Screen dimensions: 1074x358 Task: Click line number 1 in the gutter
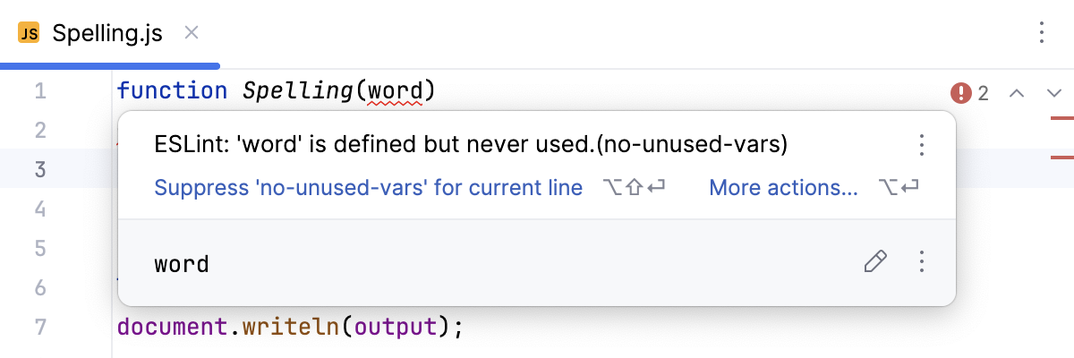[40, 91]
